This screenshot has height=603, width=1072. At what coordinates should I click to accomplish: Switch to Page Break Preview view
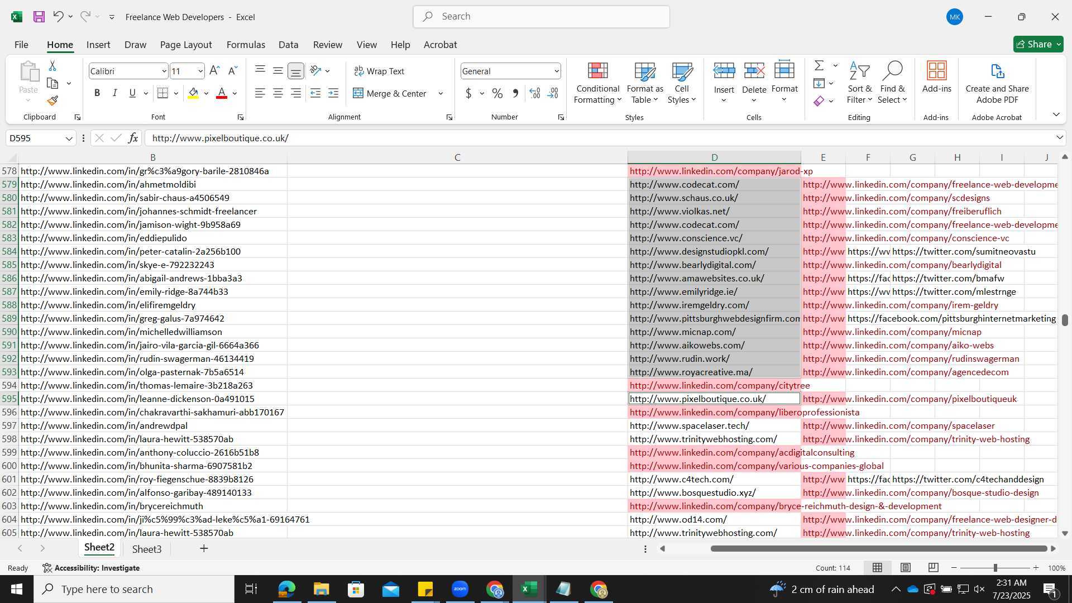(933, 568)
